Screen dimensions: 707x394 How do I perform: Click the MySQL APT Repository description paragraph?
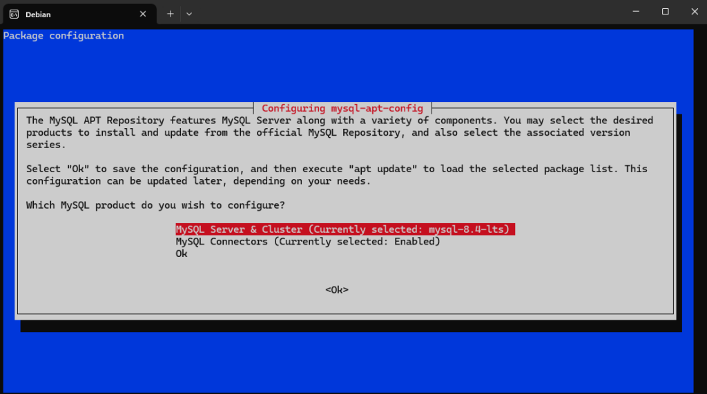tap(338, 132)
